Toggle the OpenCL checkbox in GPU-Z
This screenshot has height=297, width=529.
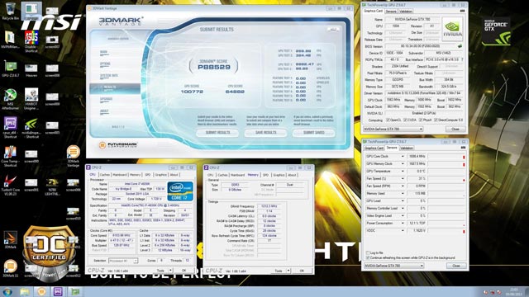(388, 120)
